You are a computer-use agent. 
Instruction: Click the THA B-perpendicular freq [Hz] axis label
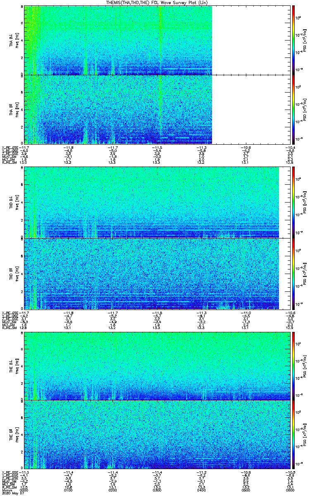point(17,40)
